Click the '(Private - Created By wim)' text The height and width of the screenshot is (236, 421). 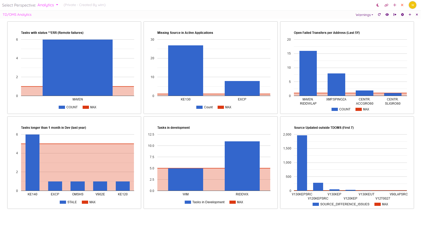[84, 5]
